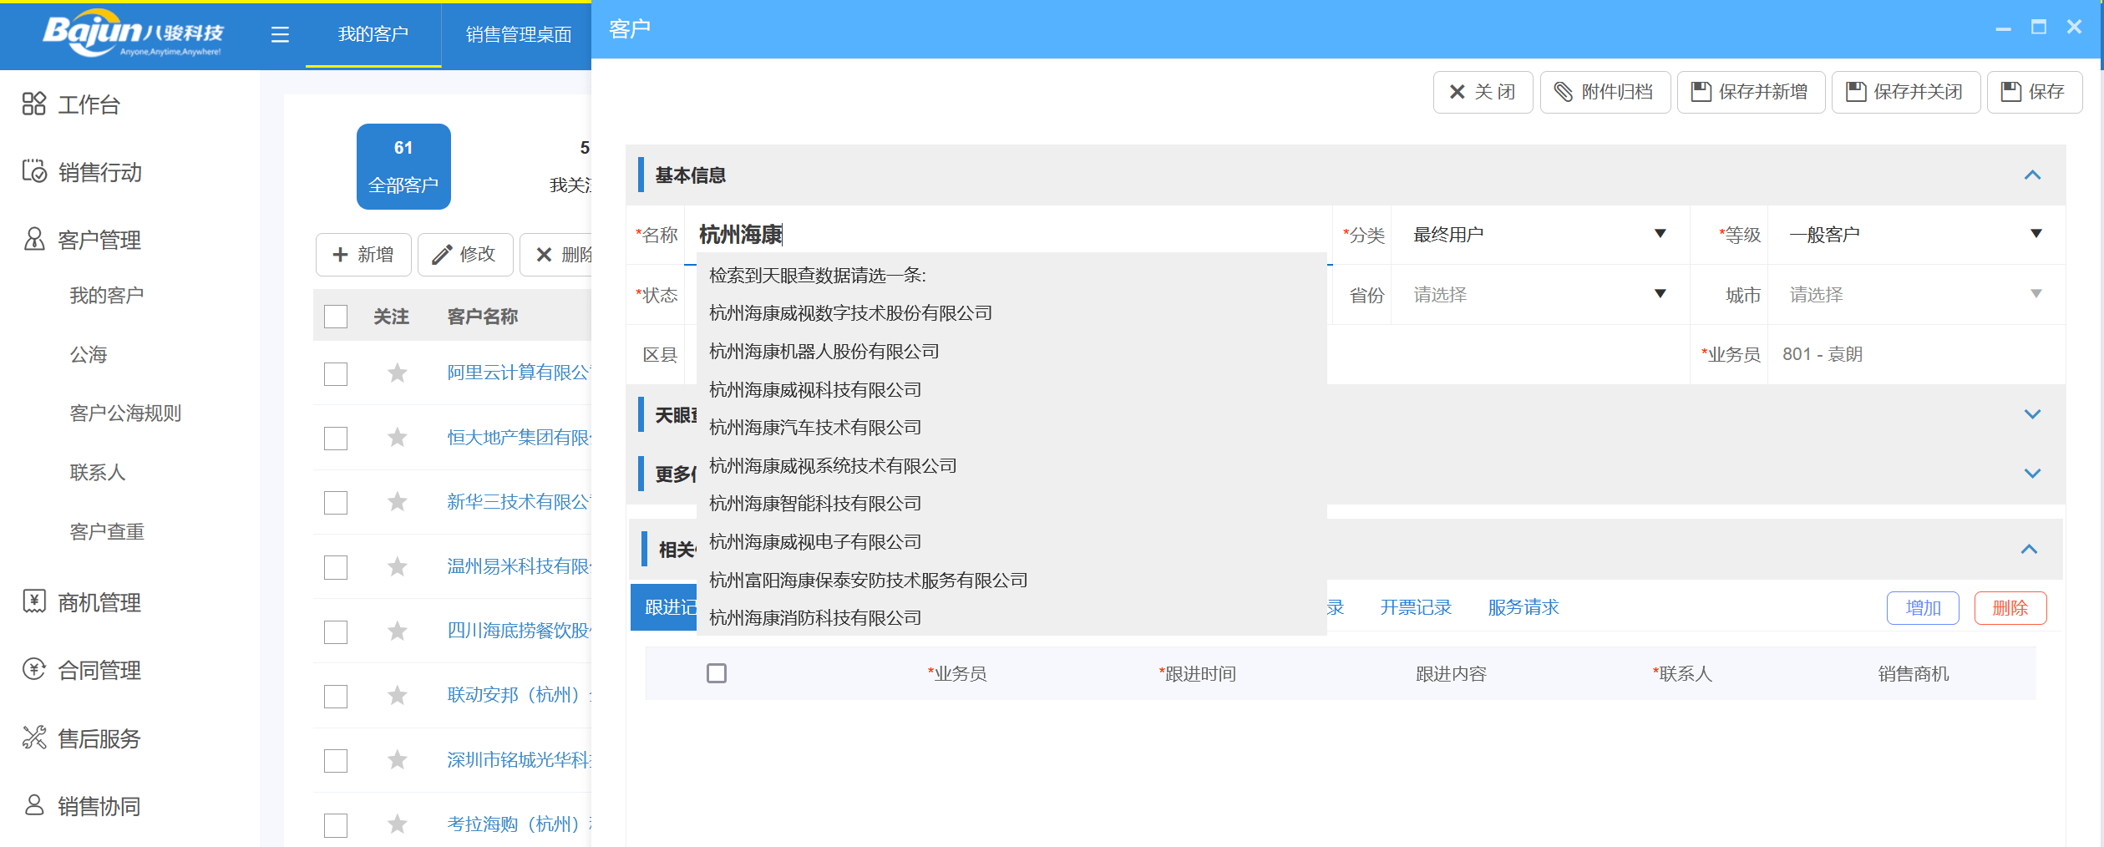The height and width of the screenshot is (847, 2104).
Task: Tick the header checkbox in the customer list
Action: pos(335,317)
